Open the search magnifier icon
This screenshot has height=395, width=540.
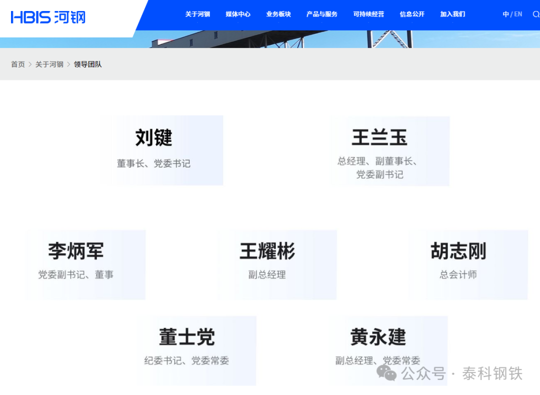[x=536, y=14]
